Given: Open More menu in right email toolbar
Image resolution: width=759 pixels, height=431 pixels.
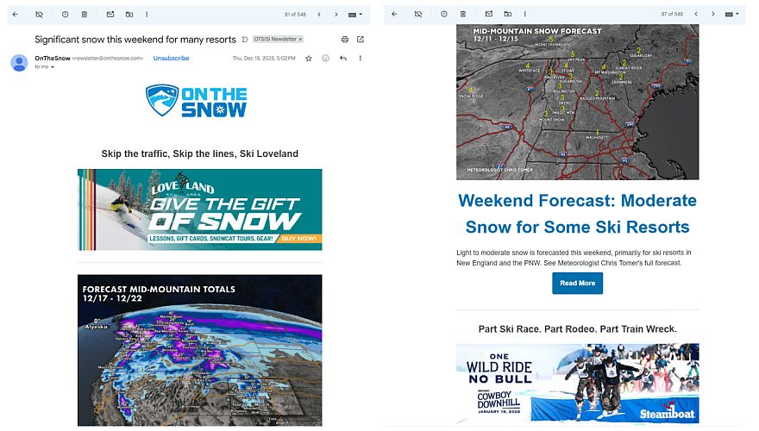Looking at the screenshot, I should pos(525,15).
